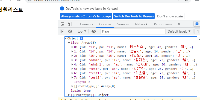Expand array item 2 with id '15'
Image resolution: width=200 pixels, height=100 pixels.
point(72,56)
